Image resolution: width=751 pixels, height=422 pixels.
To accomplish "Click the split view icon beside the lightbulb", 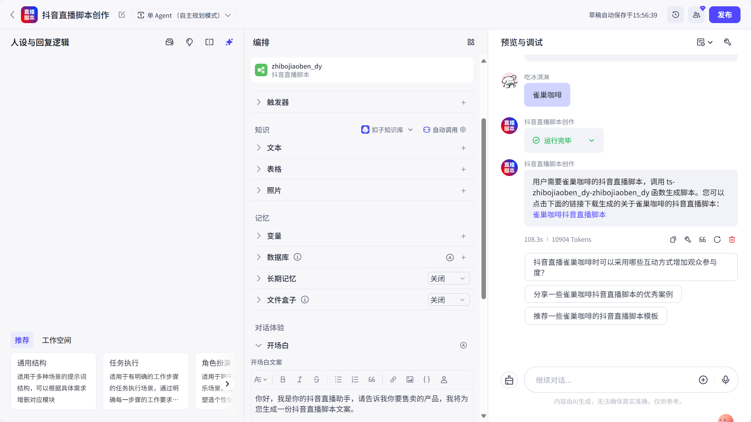I will (209, 42).
